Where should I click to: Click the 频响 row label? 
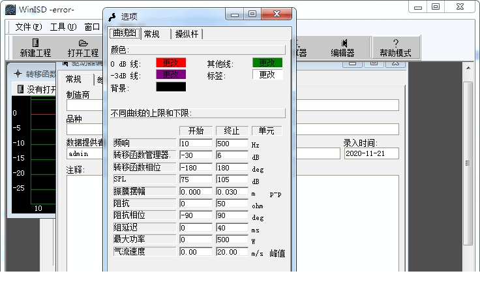tap(145, 143)
